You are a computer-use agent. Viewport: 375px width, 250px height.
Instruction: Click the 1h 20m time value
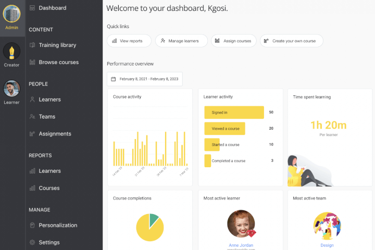tap(329, 125)
